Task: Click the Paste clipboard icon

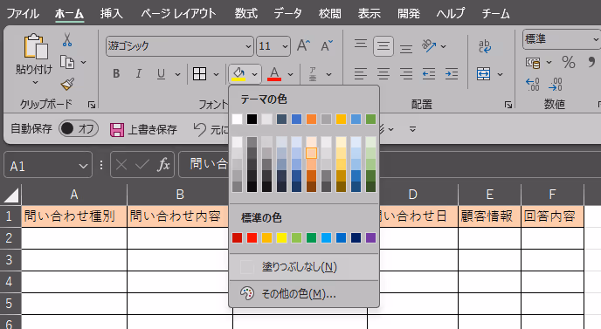Action: (36, 46)
